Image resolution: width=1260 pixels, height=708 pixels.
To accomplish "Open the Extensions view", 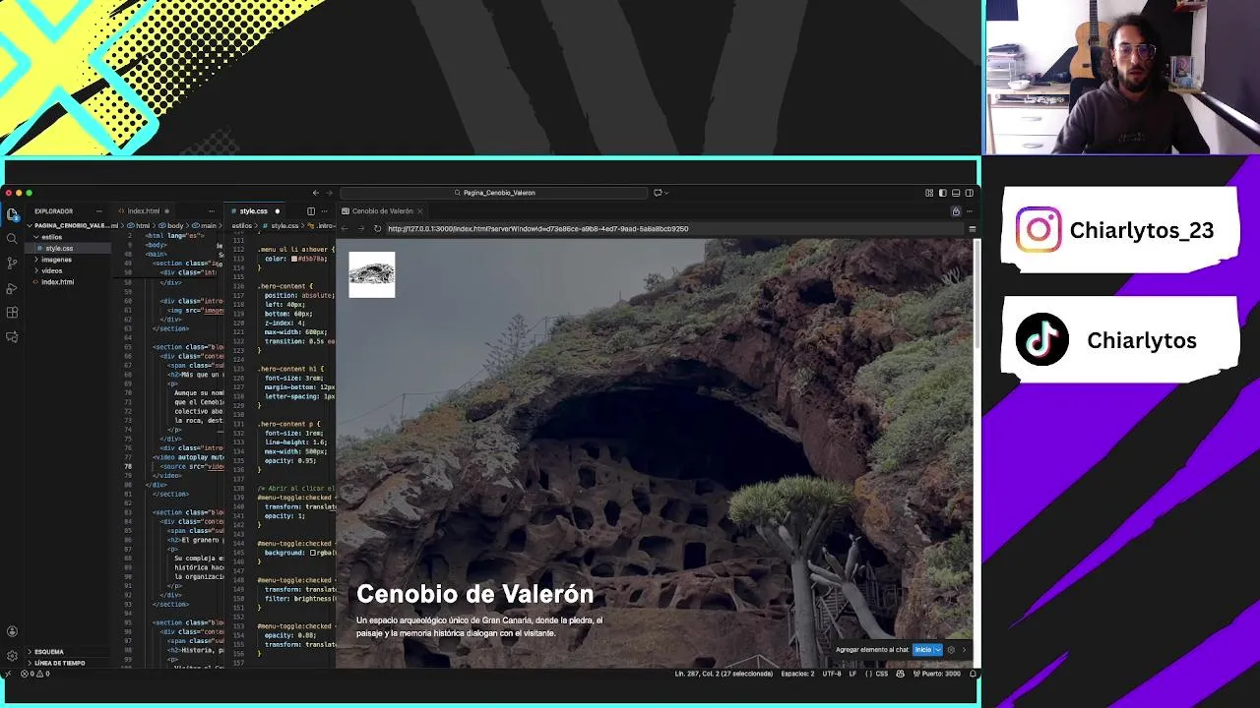I will [12, 313].
